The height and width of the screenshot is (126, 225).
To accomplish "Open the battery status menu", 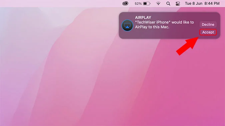I will click(x=147, y=3).
